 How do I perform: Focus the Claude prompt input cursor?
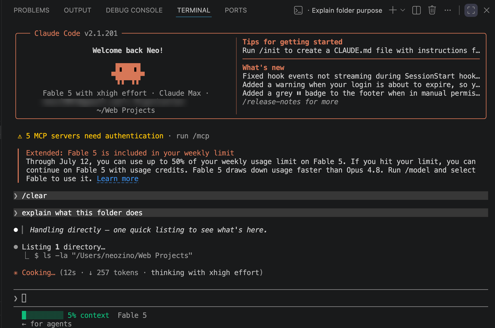click(x=24, y=298)
